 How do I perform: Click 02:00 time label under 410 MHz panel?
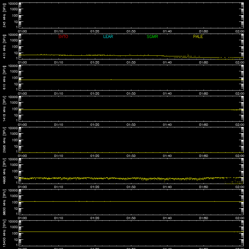pos(240,63)
